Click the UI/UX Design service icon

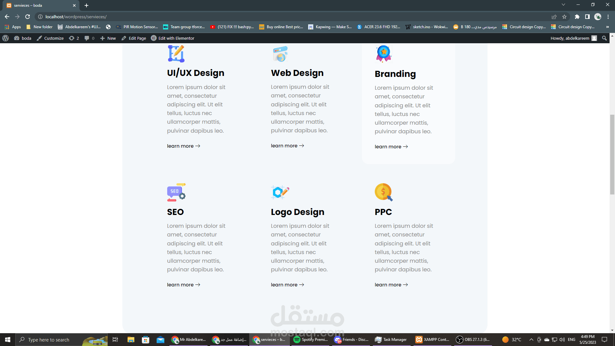tap(176, 54)
